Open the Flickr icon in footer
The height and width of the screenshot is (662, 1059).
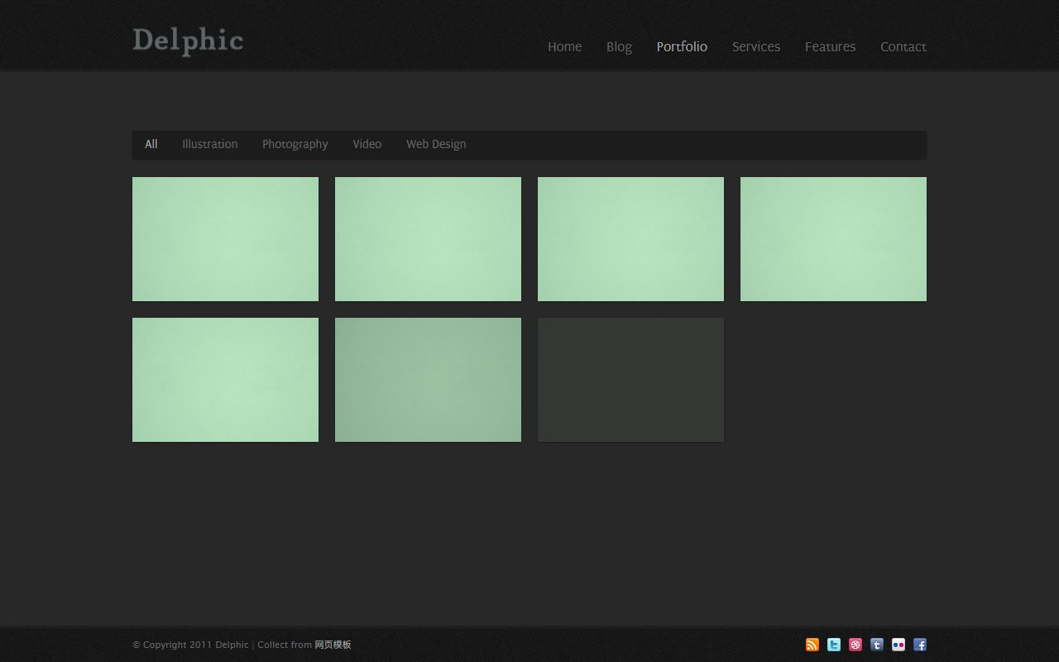coord(898,645)
